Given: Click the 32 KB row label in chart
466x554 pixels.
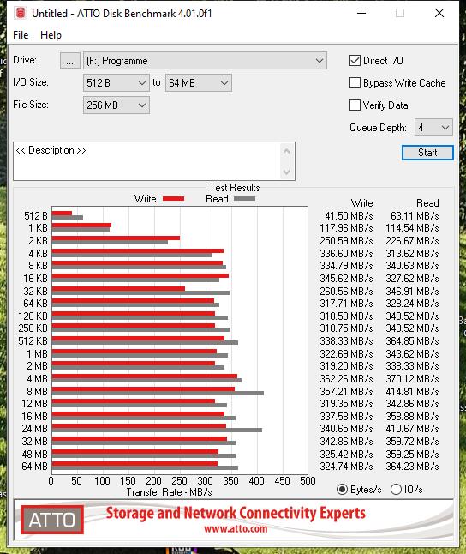Looking at the screenshot, I should pyautogui.click(x=35, y=292).
